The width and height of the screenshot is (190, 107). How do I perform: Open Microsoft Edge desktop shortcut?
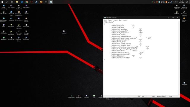point(11,13)
